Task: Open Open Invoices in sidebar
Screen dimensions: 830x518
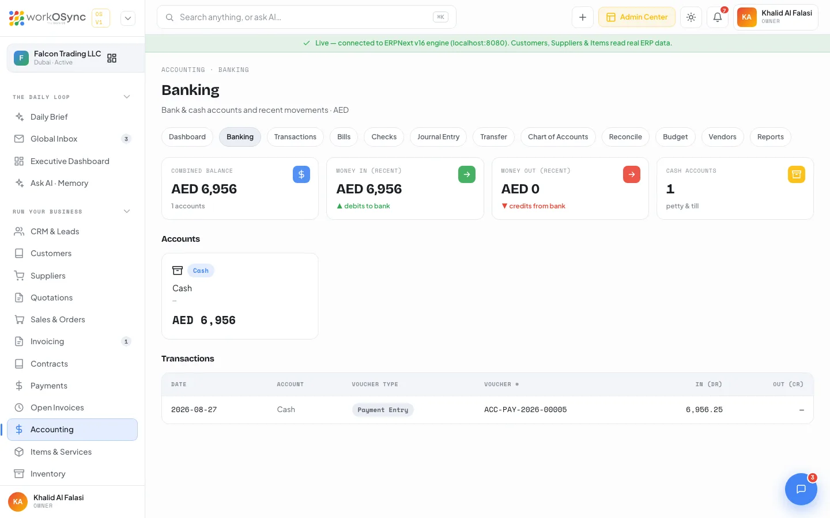Action: 73,407
